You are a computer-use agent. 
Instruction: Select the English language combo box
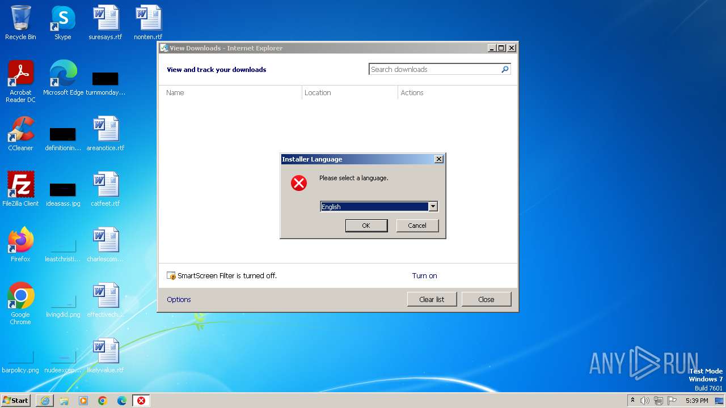[379, 207]
